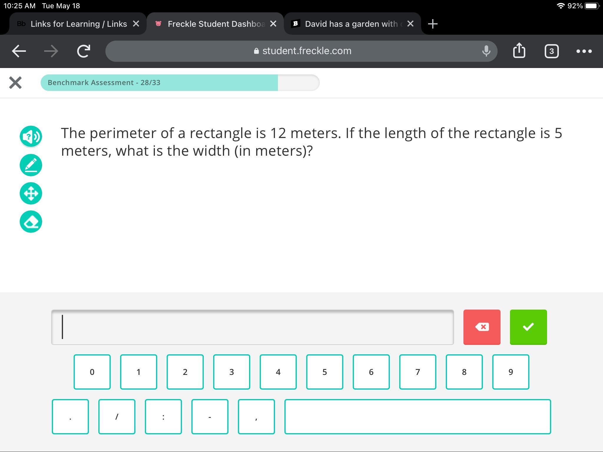Image resolution: width=603 pixels, height=452 pixels.
Task: Tap the browser share icon
Action: 519,51
